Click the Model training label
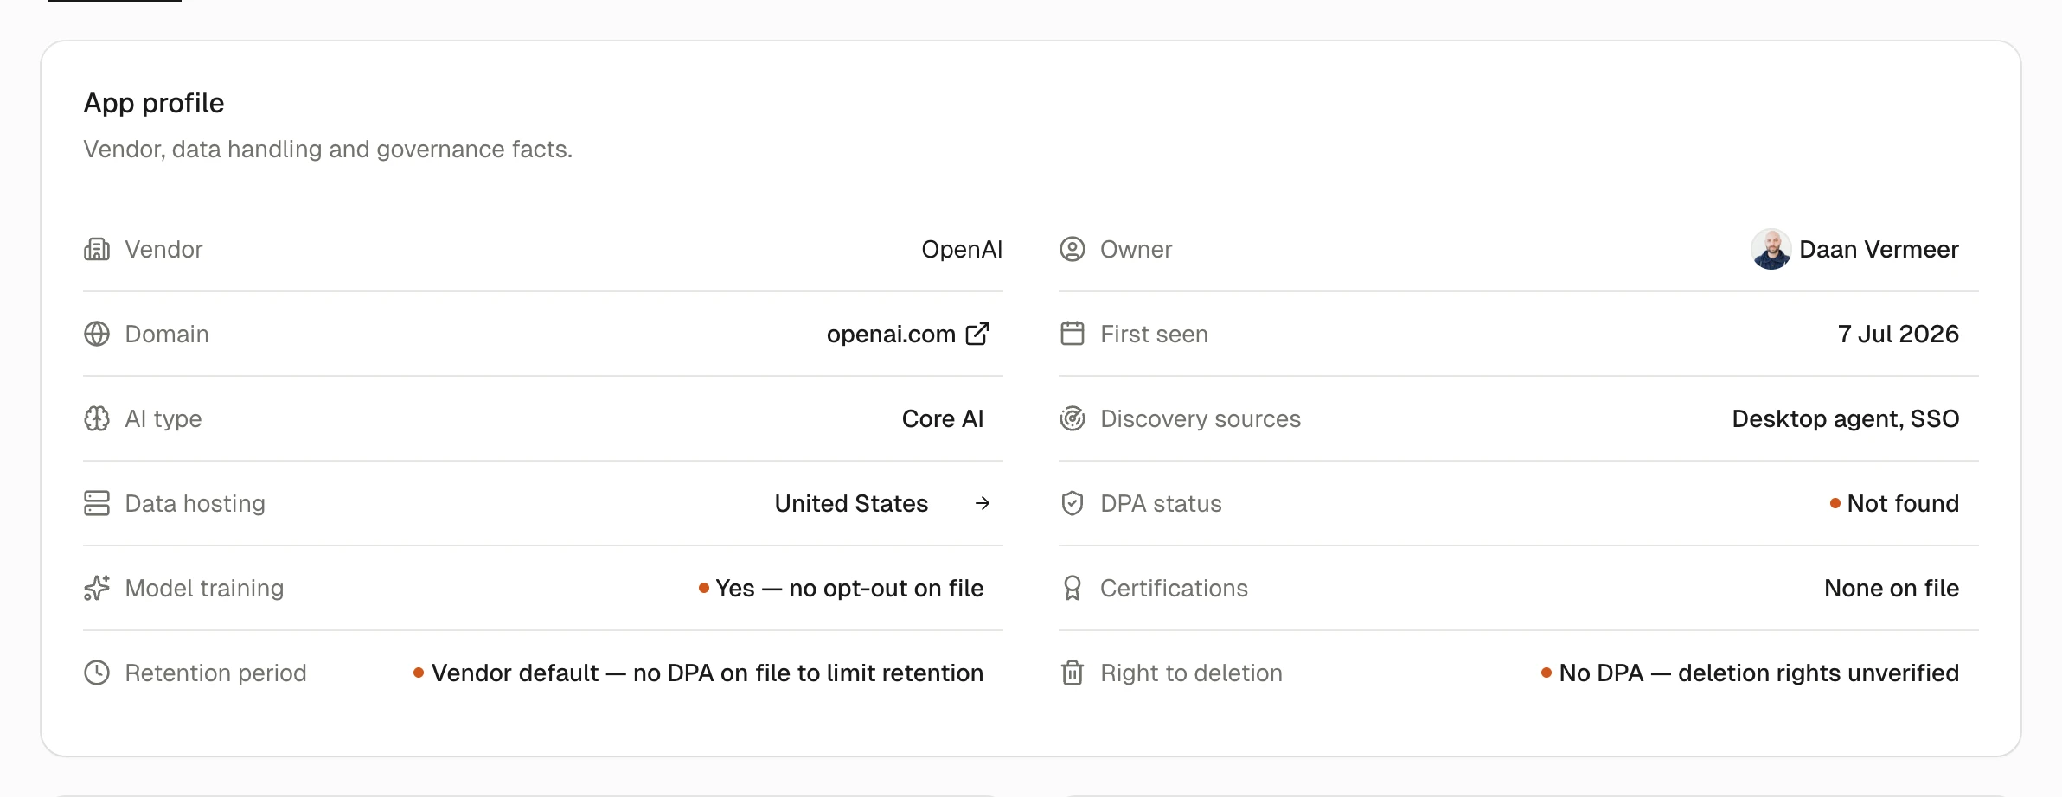Image resolution: width=2062 pixels, height=797 pixels. tap(204, 589)
